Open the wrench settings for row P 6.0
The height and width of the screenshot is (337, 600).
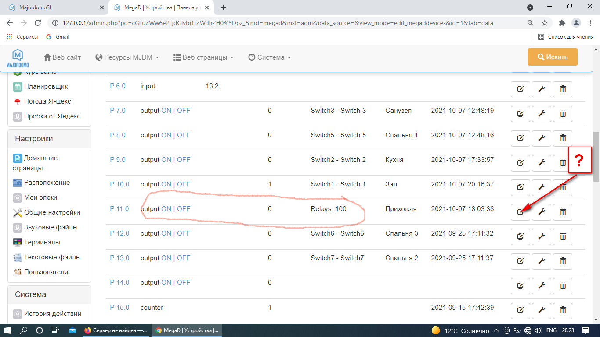542,90
